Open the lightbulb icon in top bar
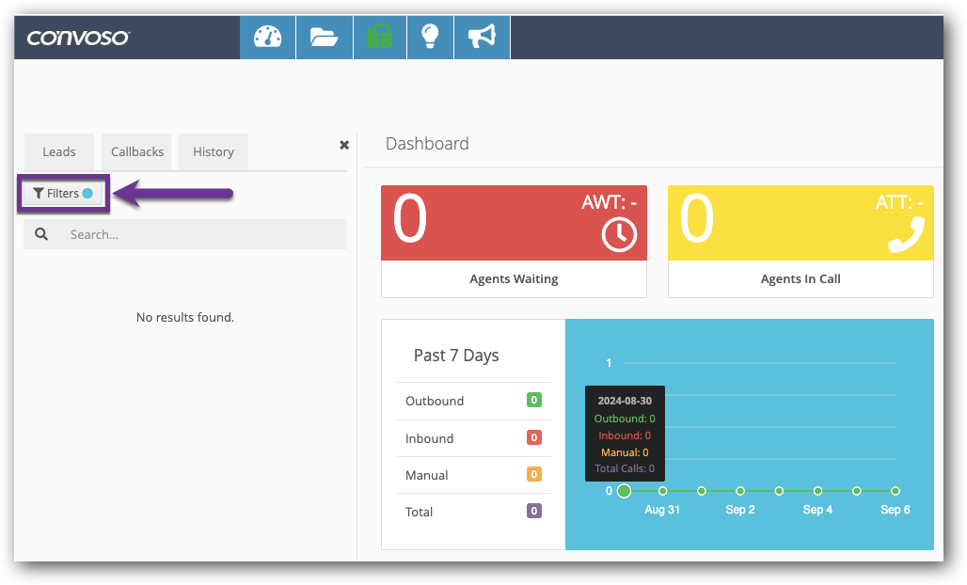Viewport: 967px width, 585px height. point(430,38)
